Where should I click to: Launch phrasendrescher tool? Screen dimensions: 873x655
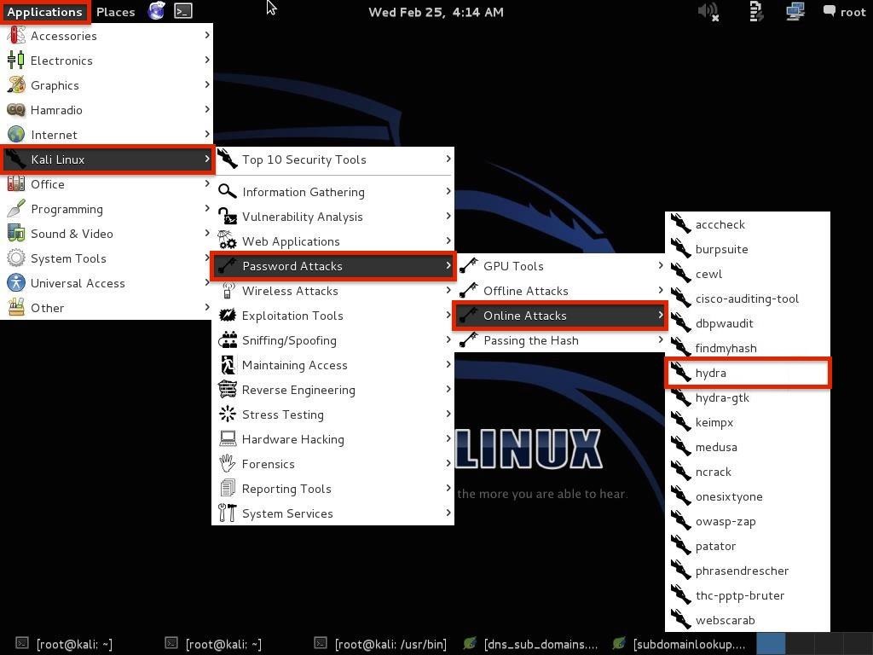click(747, 571)
